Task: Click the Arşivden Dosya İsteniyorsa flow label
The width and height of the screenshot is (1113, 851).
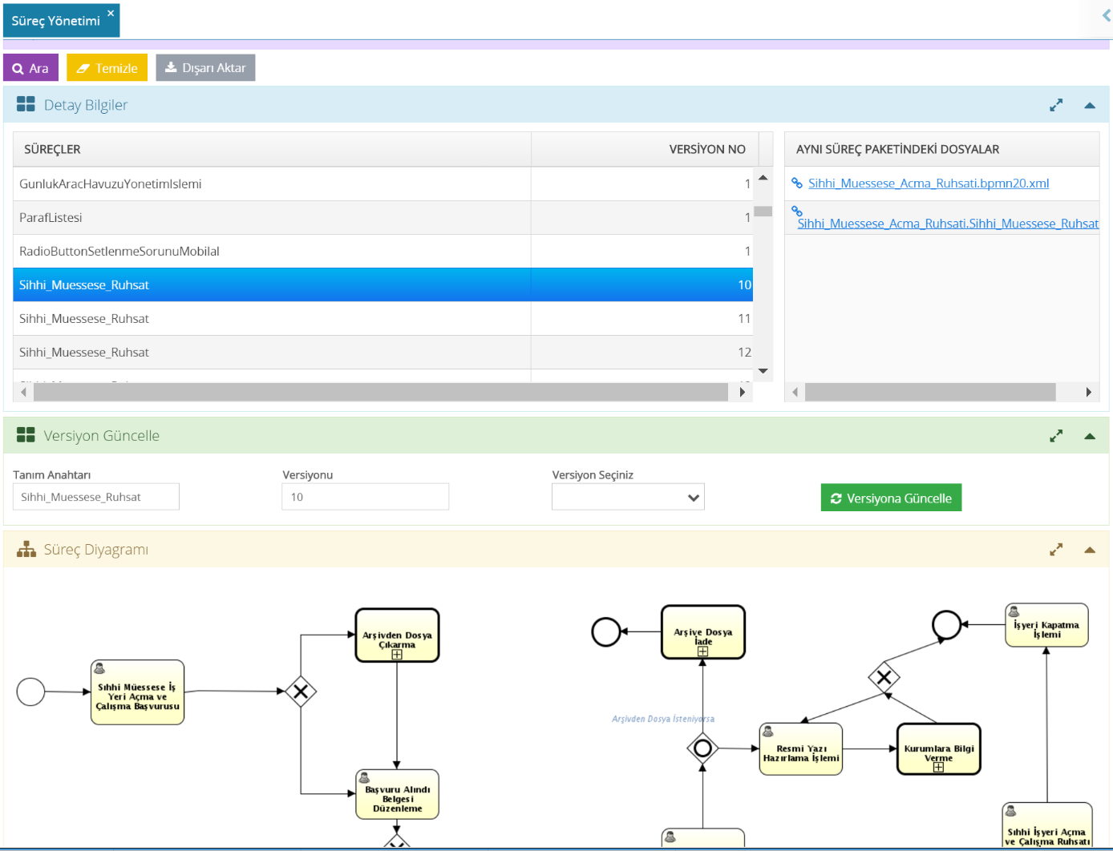Action: (663, 719)
